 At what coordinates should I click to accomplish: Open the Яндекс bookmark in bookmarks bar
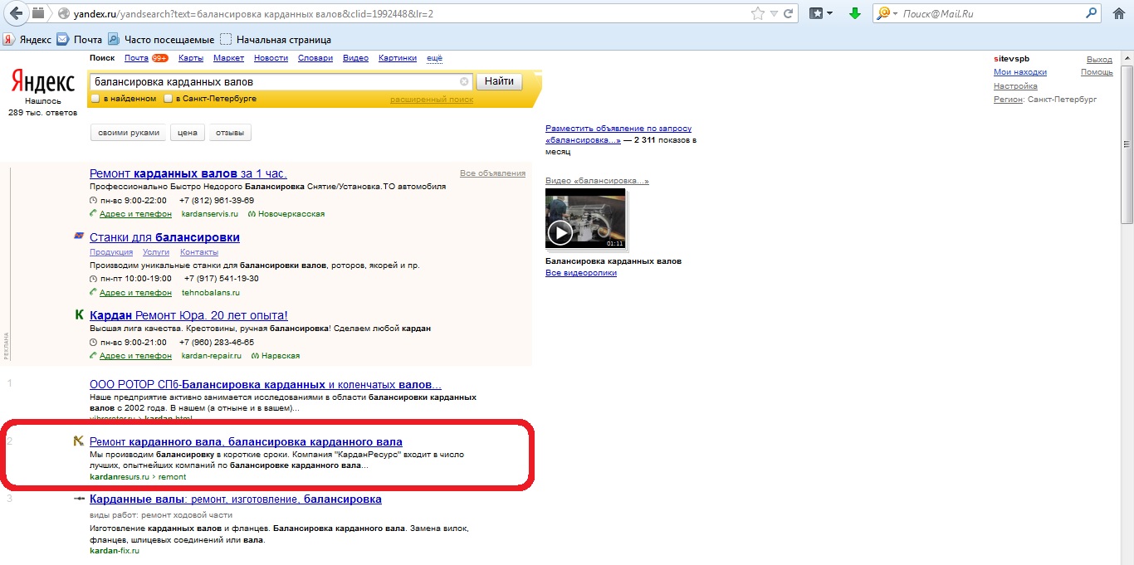27,39
